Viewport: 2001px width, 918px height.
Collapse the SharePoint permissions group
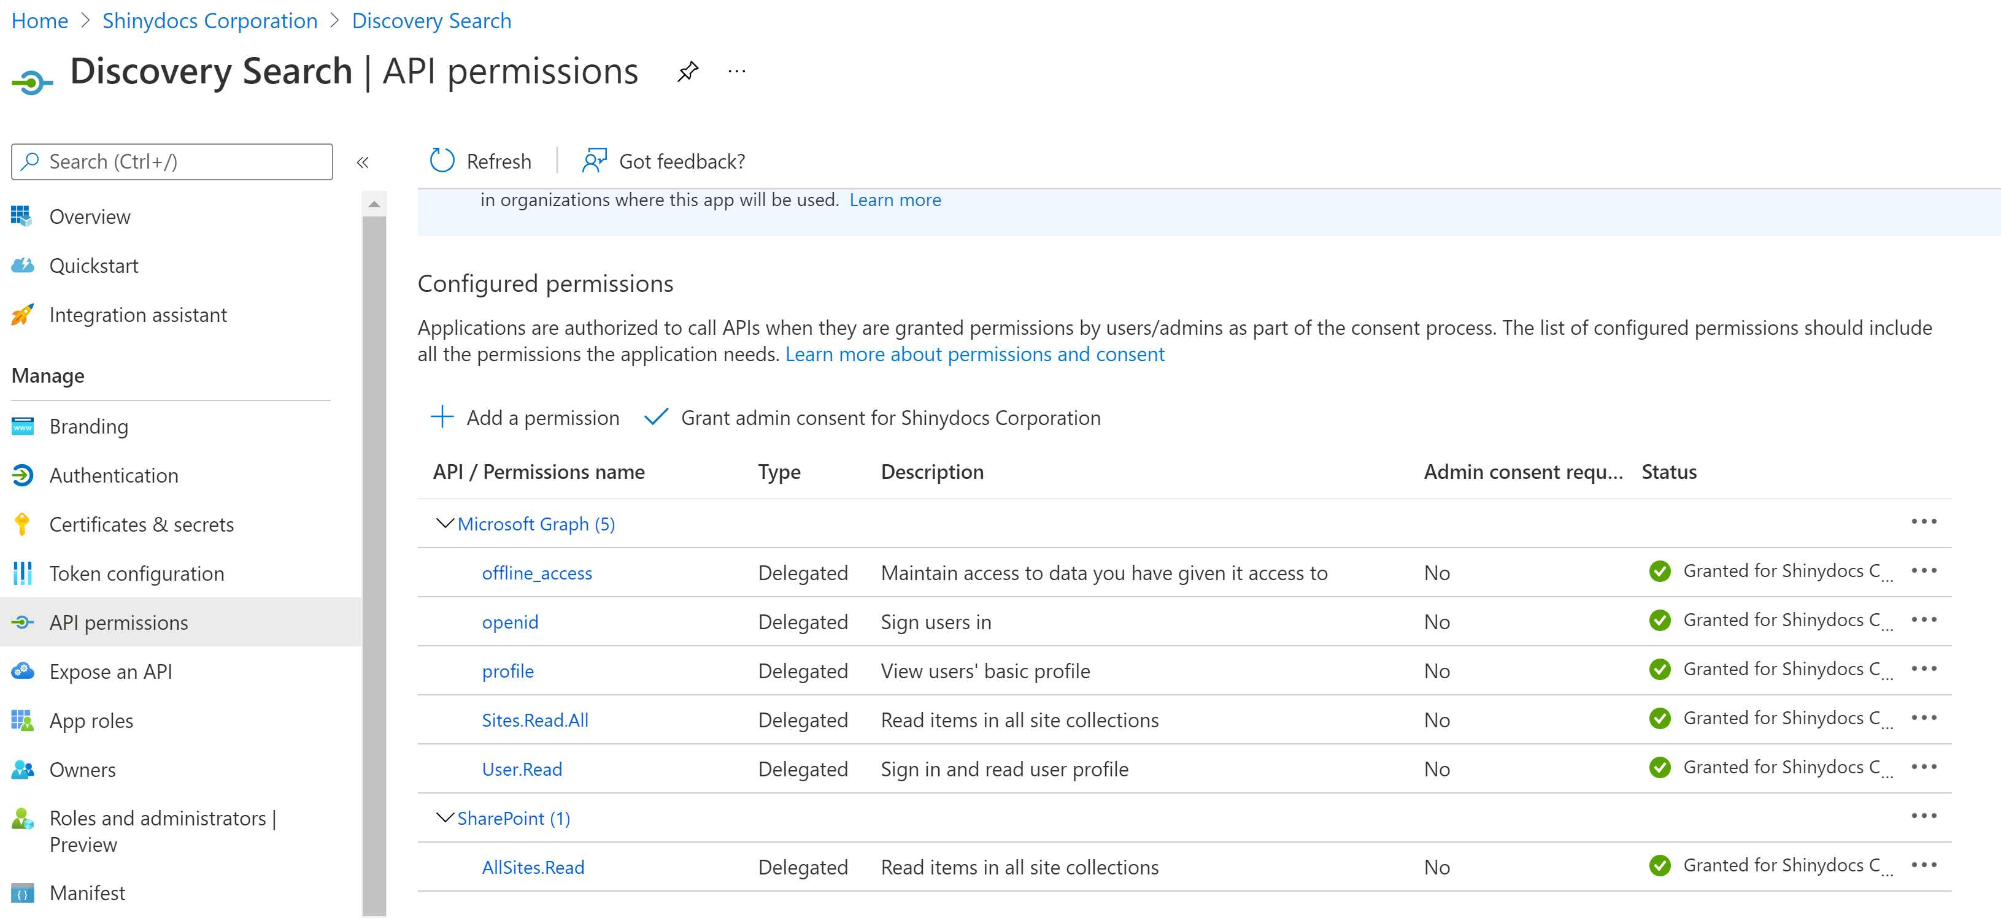click(x=444, y=818)
